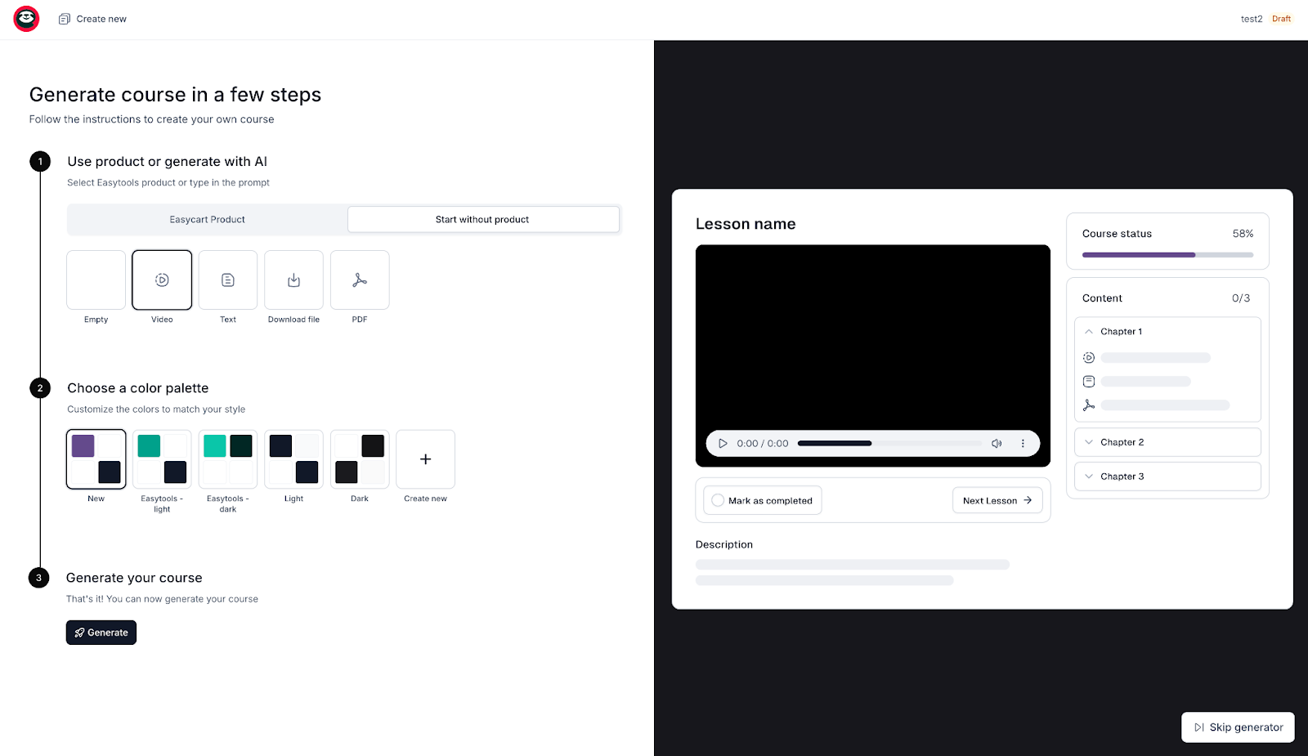
Task: Choose the Easytools - light palette
Action: [x=162, y=459]
